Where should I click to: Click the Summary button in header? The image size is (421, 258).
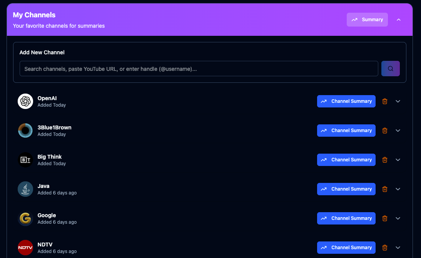(367, 20)
